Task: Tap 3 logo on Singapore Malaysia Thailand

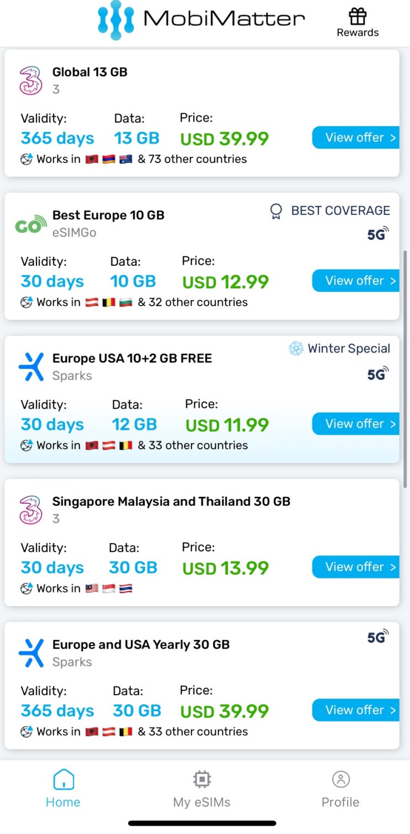Action: click(x=31, y=510)
